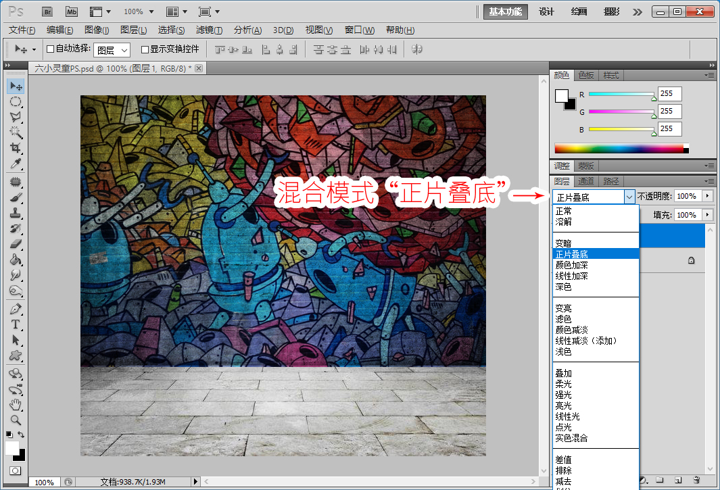Click the R channel slider
This screenshot has width=720, height=490.
coord(621,94)
